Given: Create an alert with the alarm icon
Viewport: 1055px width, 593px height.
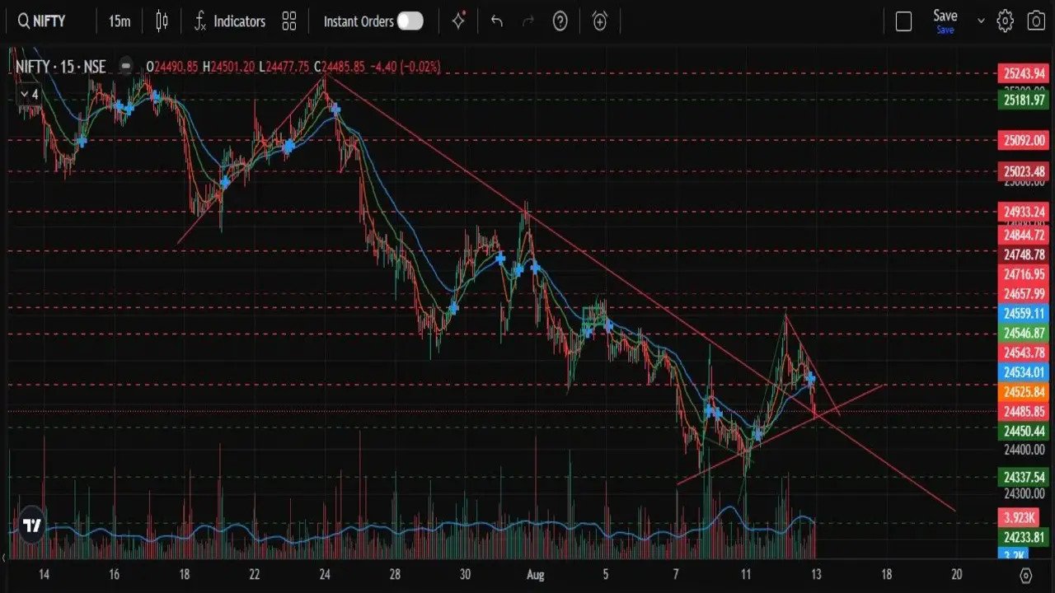Looking at the screenshot, I should pos(600,21).
